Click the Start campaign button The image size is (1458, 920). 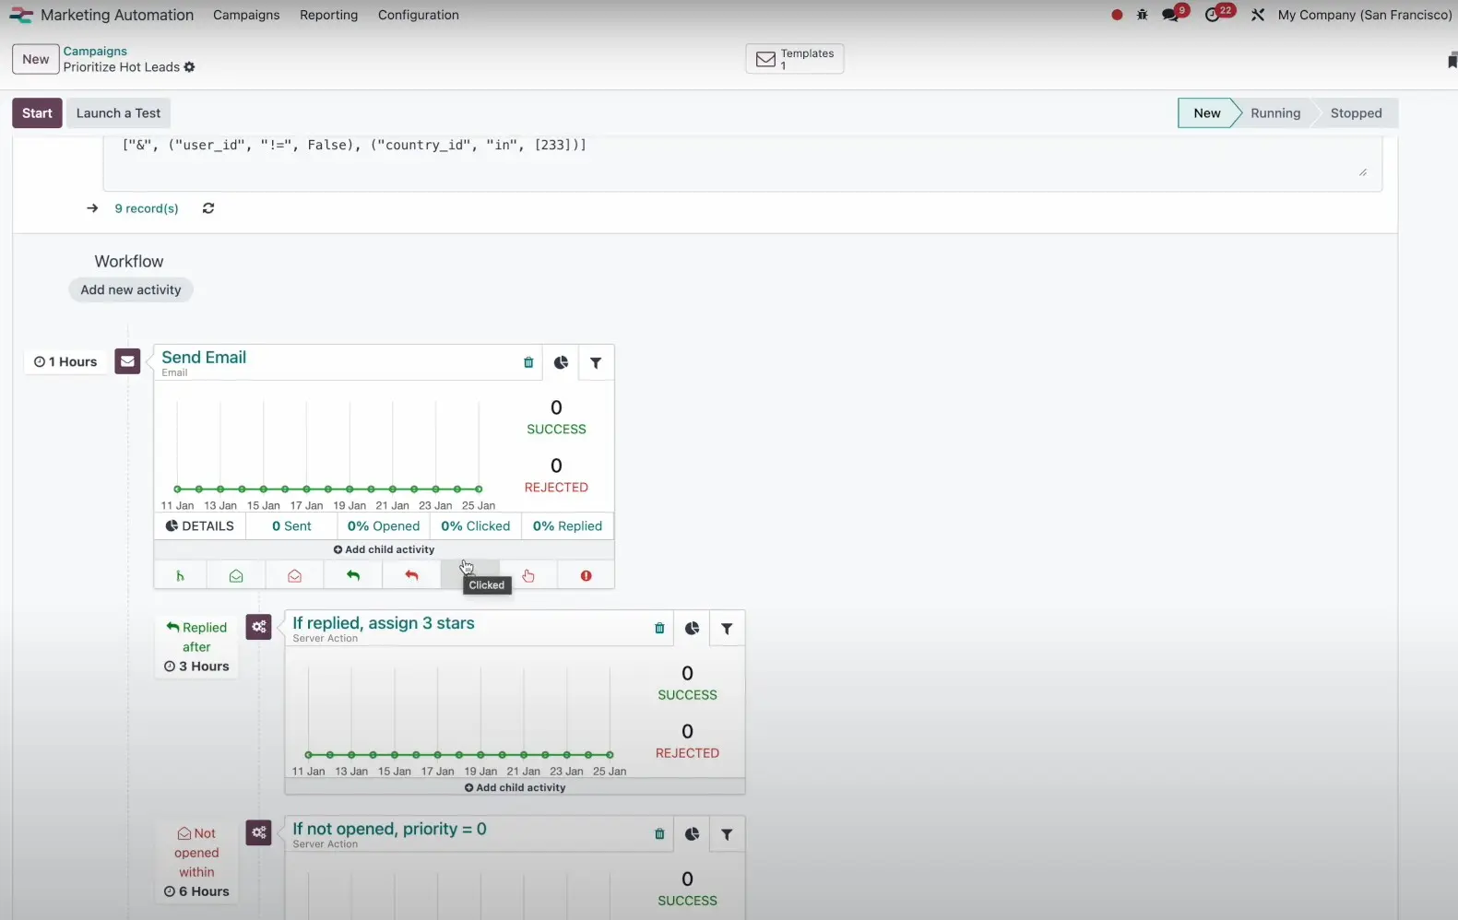tap(37, 113)
